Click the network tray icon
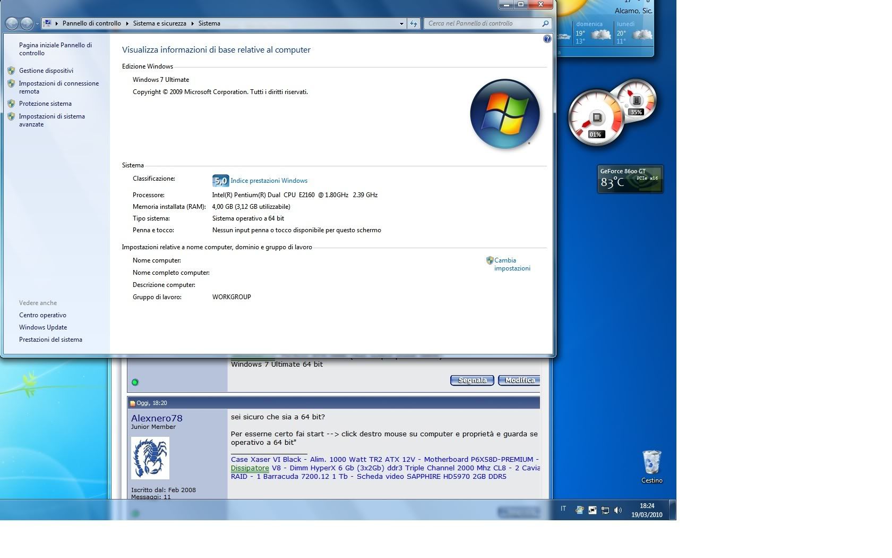Screen dimensions: 892x558 point(605,510)
